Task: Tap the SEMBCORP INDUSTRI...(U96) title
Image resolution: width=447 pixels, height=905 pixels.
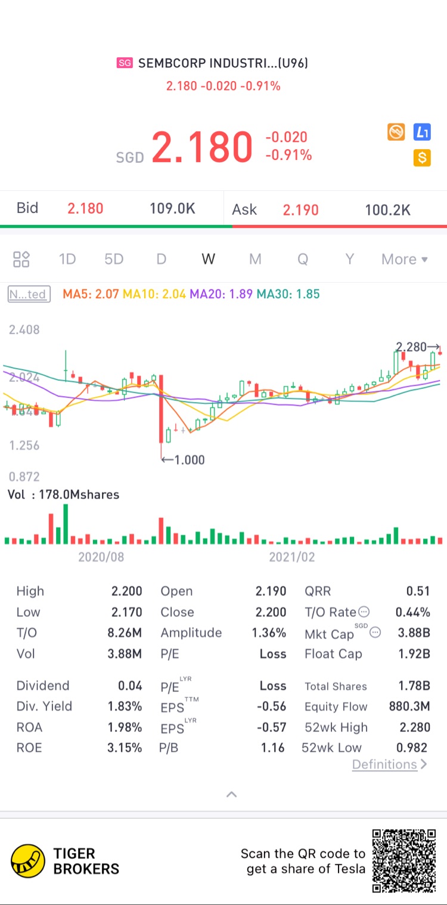Action: (223, 63)
